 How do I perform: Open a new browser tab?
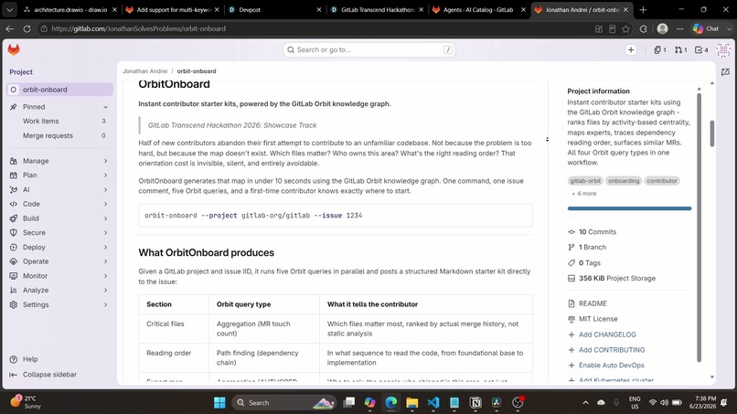[x=643, y=9]
